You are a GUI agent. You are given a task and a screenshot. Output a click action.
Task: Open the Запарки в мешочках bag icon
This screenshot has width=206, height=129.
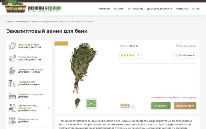[12, 71]
